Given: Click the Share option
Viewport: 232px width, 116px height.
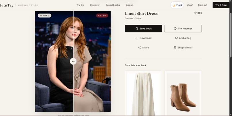Looking at the screenshot, I should pos(144,47).
